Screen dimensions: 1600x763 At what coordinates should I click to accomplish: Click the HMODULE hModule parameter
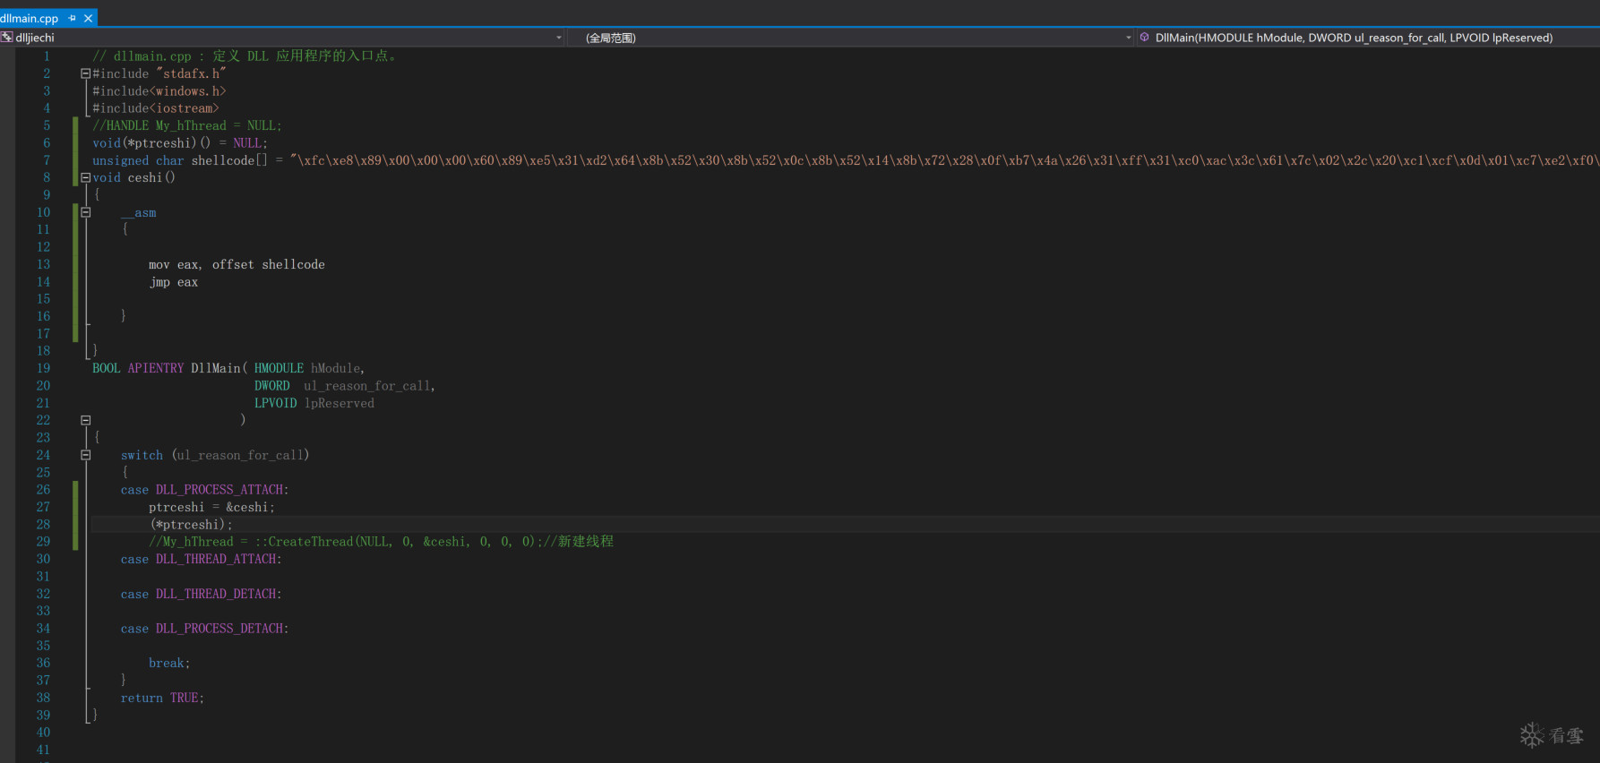pyautogui.click(x=309, y=369)
